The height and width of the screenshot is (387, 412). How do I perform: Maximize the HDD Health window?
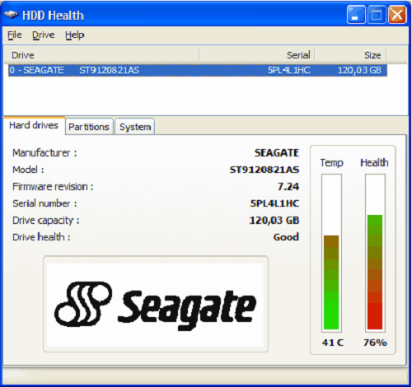pyautogui.click(x=377, y=15)
